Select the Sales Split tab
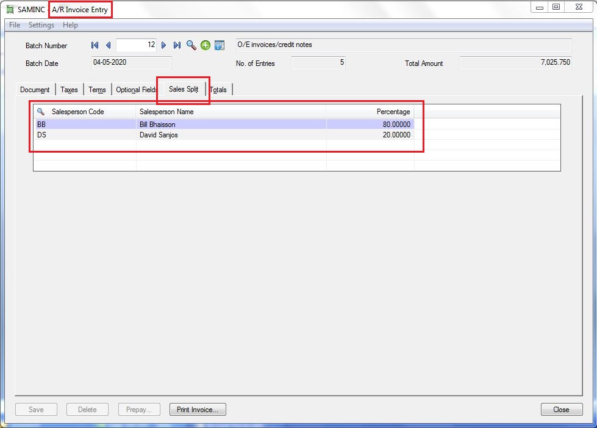 (184, 89)
